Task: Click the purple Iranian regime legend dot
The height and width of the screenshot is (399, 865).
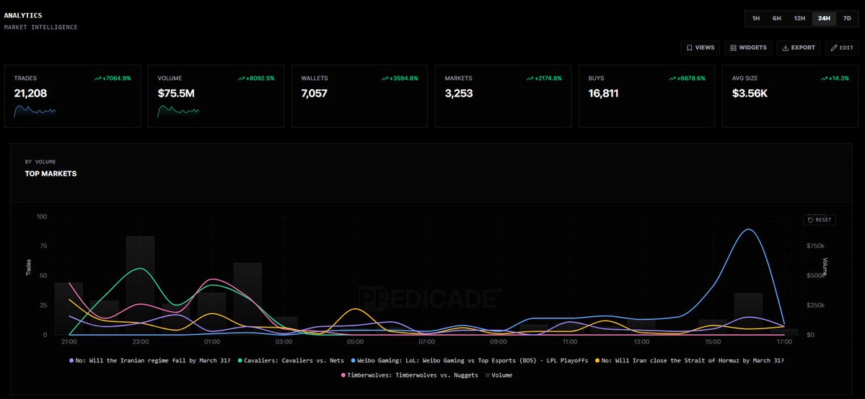Action: pyautogui.click(x=71, y=360)
